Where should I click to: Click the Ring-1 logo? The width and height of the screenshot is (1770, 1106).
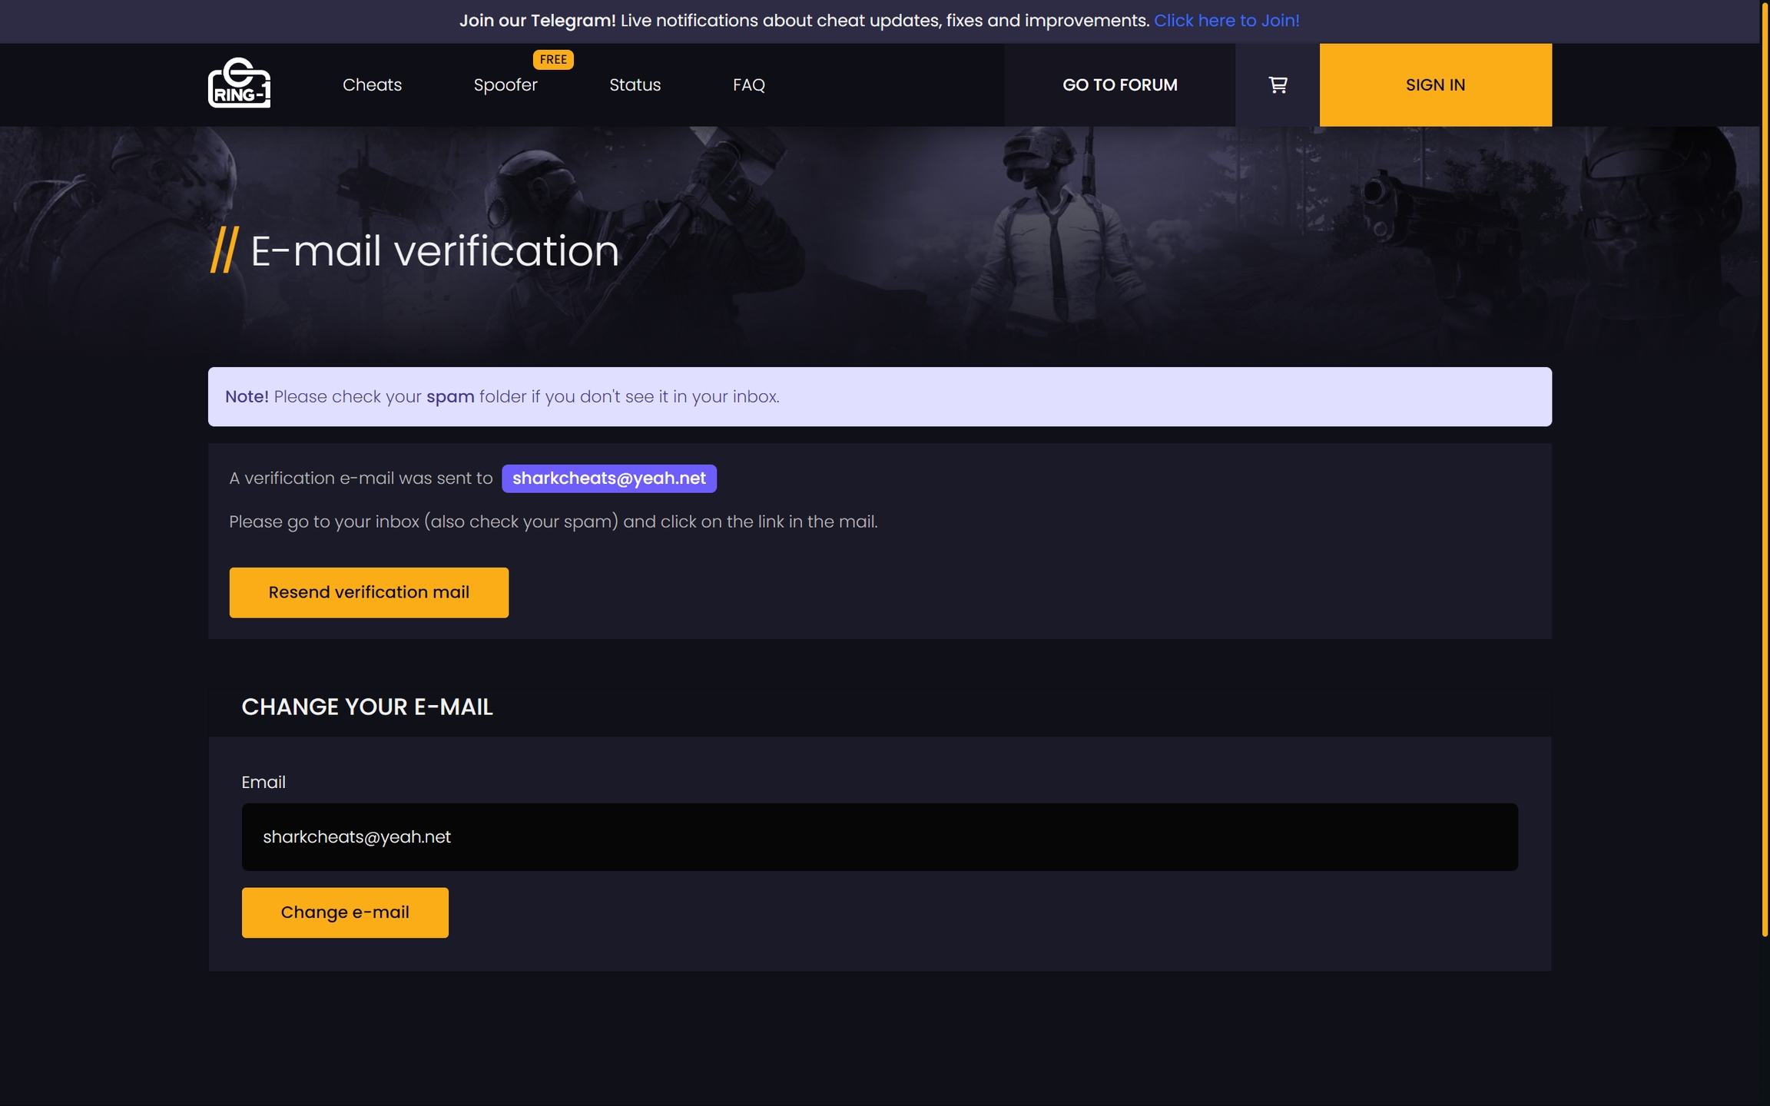coord(239,84)
